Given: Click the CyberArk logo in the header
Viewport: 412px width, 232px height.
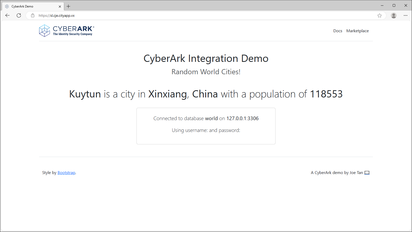Looking at the screenshot, I should pos(66,30).
